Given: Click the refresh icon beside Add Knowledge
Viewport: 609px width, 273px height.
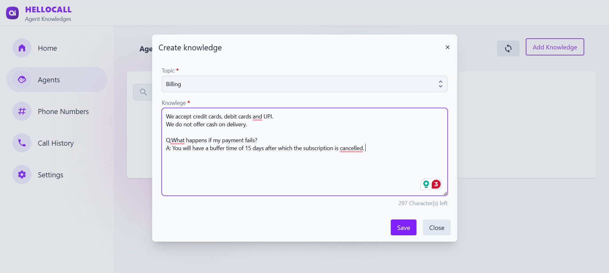Looking at the screenshot, I should coord(508,48).
